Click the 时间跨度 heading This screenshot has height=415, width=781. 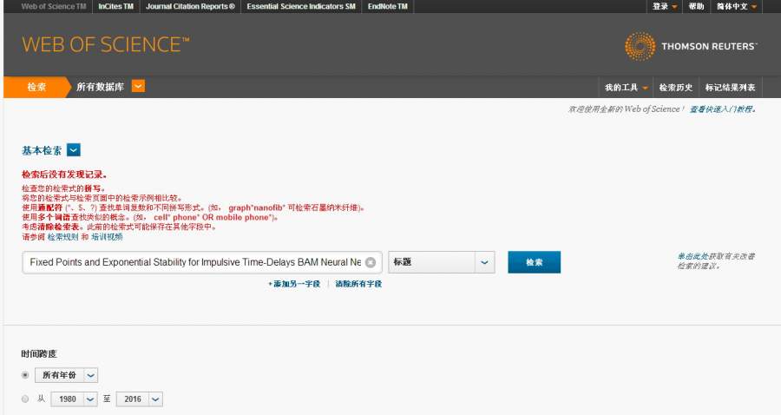click(39, 353)
